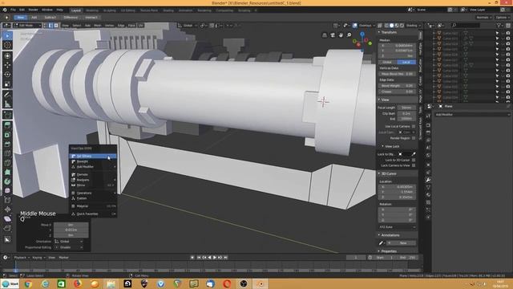
Task: Open the Global transform orientation dropdown
Action: pos(188,25)
